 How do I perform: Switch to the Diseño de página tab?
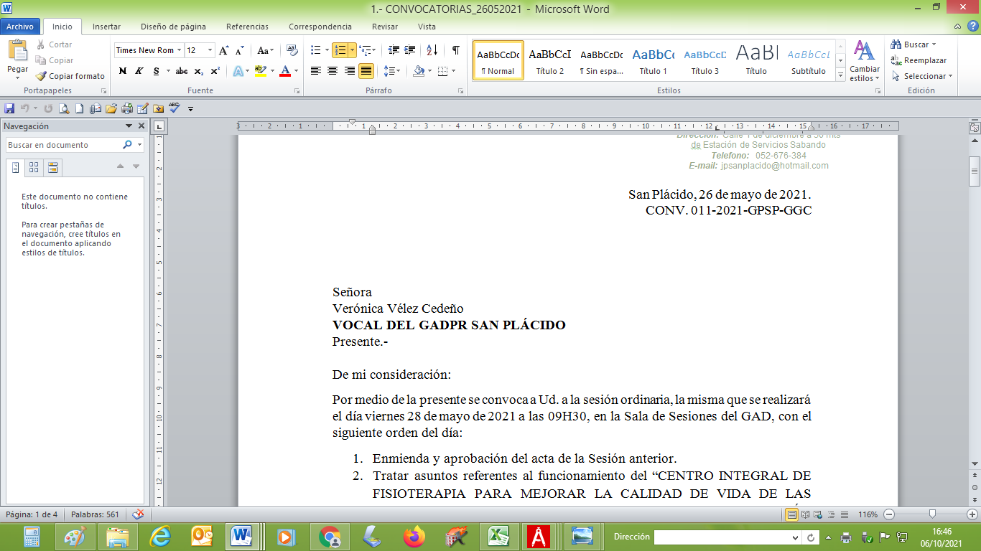click(x=173, y=27)
